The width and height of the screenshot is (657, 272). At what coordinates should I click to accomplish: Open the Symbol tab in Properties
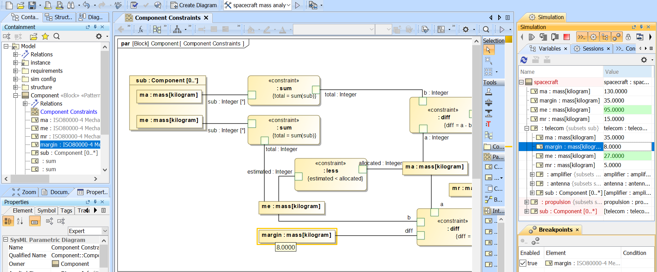tap(47, 210)
